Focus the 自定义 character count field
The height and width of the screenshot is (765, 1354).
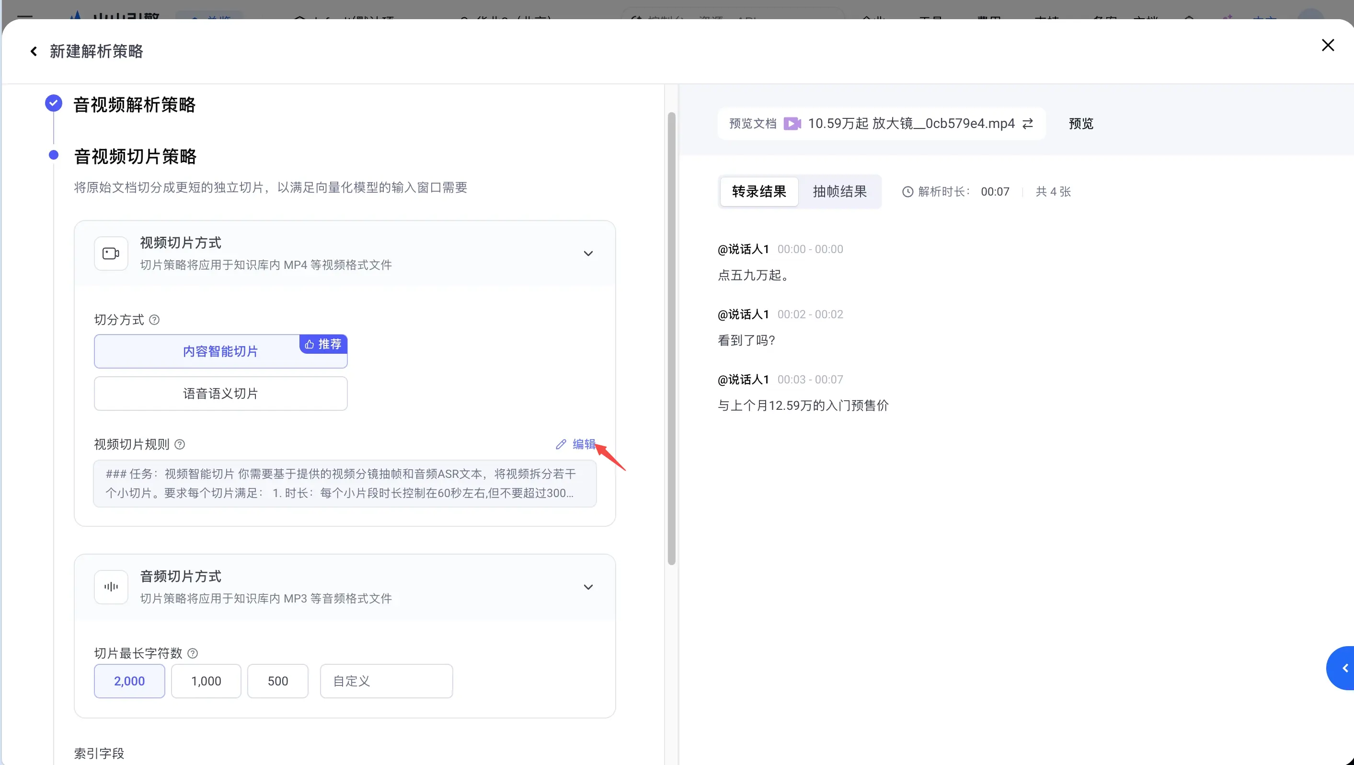(386, 681)
